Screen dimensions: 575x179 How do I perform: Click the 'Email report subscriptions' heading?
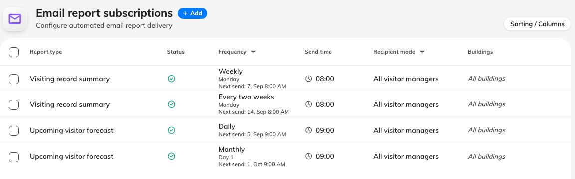(x=104, y=13)
